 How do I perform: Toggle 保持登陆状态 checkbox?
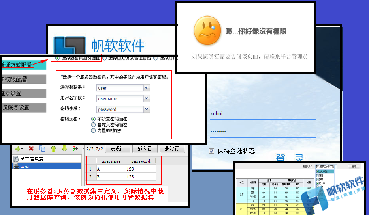point(212,151)
